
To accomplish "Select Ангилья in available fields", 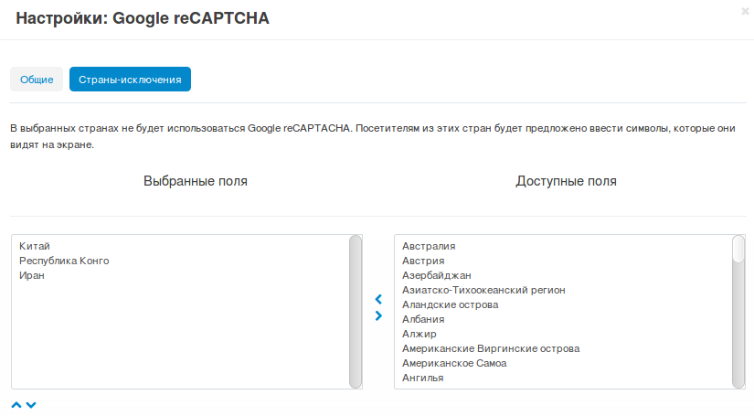I will pyautogui.click(x=422, y=378).
